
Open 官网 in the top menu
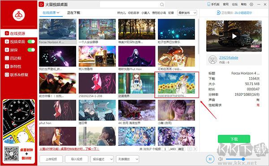[x=226, y=4]
